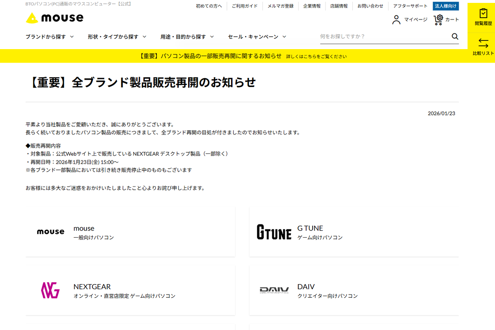
Task: Expand 用途・目的から探す dropdown
Action: (x=187, y=37)
